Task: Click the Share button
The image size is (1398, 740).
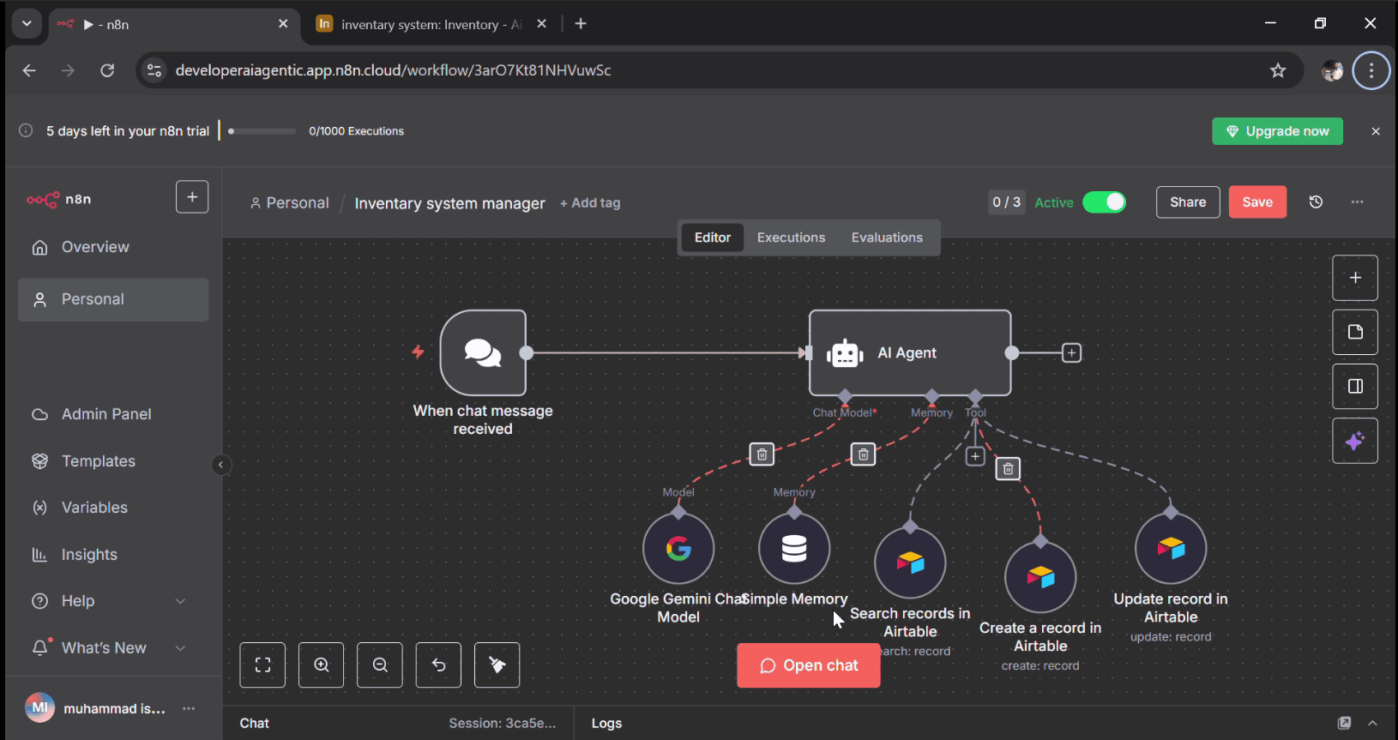Action: (1188, 202)
